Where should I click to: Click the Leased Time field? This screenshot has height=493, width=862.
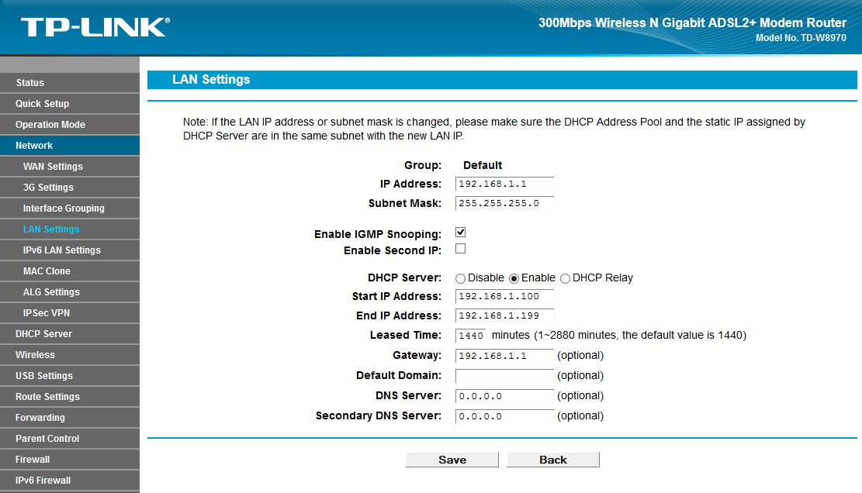[x=471, y=336]
